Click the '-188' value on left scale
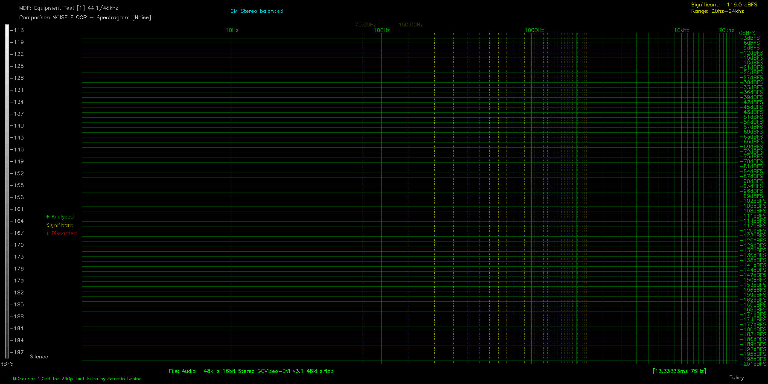The width and height of the screenshot is (768, 384). click(x=17, y=317)
